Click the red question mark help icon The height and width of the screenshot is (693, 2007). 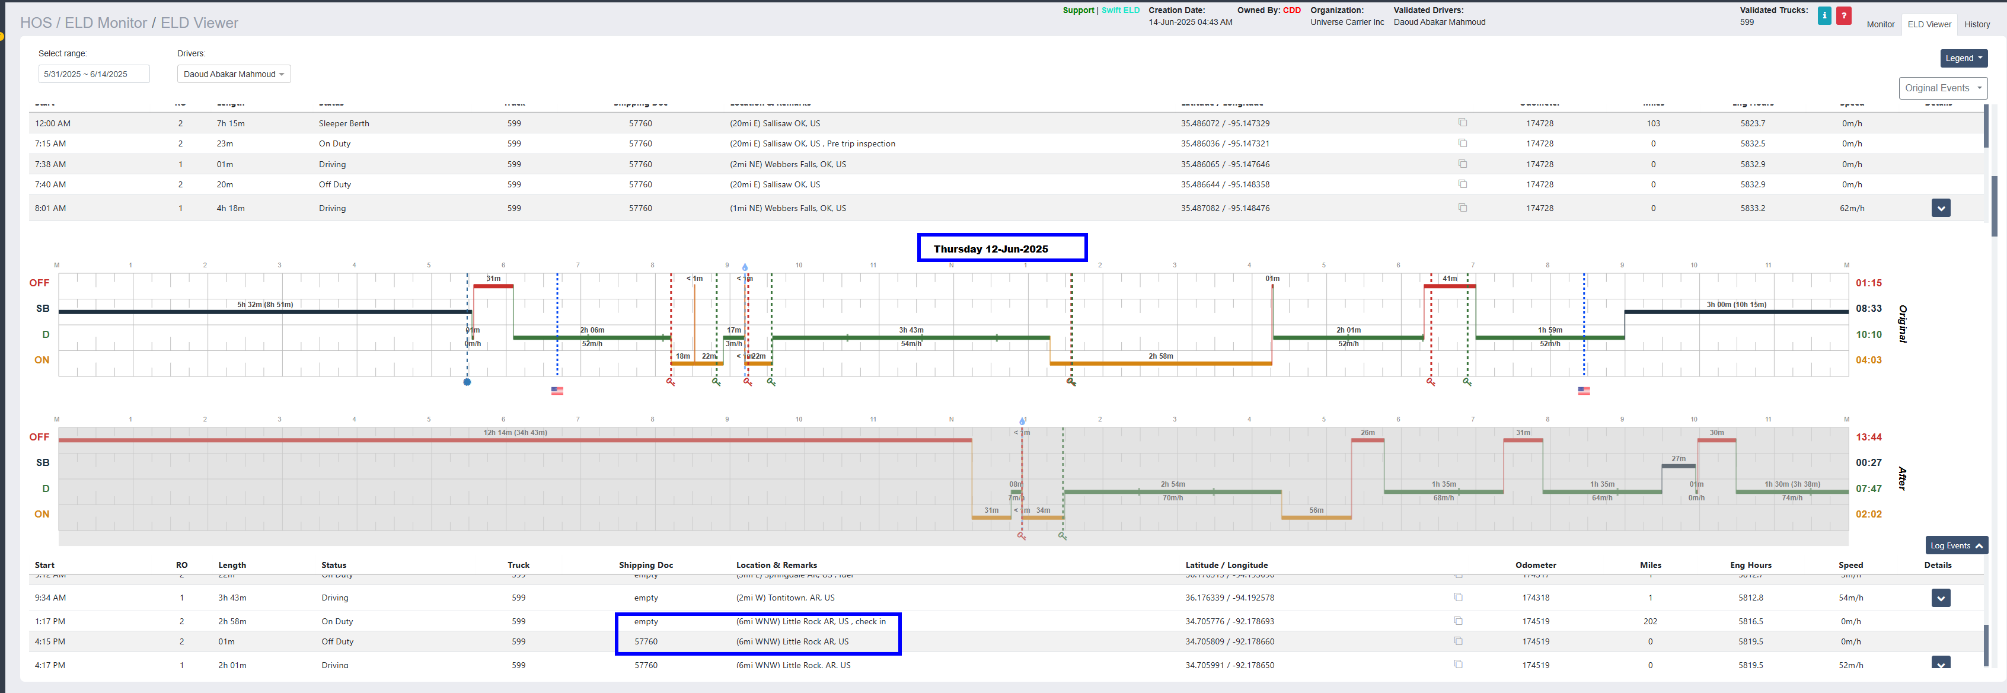[x=1843, y=15]
